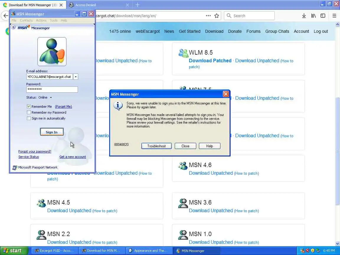Open the Tools menu in Messenger

click(53, 20)
